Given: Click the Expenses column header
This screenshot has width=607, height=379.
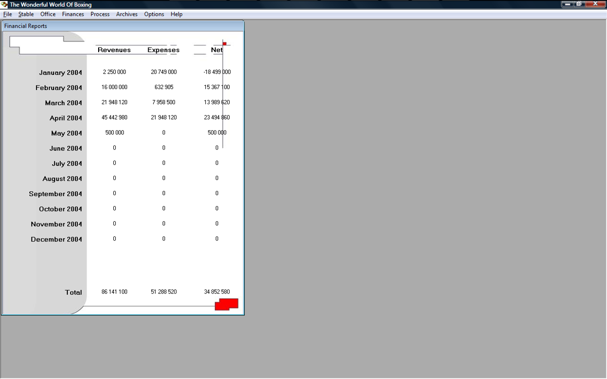Looking at the screenshot, I should pyautogui.click(x=163, y=50).
